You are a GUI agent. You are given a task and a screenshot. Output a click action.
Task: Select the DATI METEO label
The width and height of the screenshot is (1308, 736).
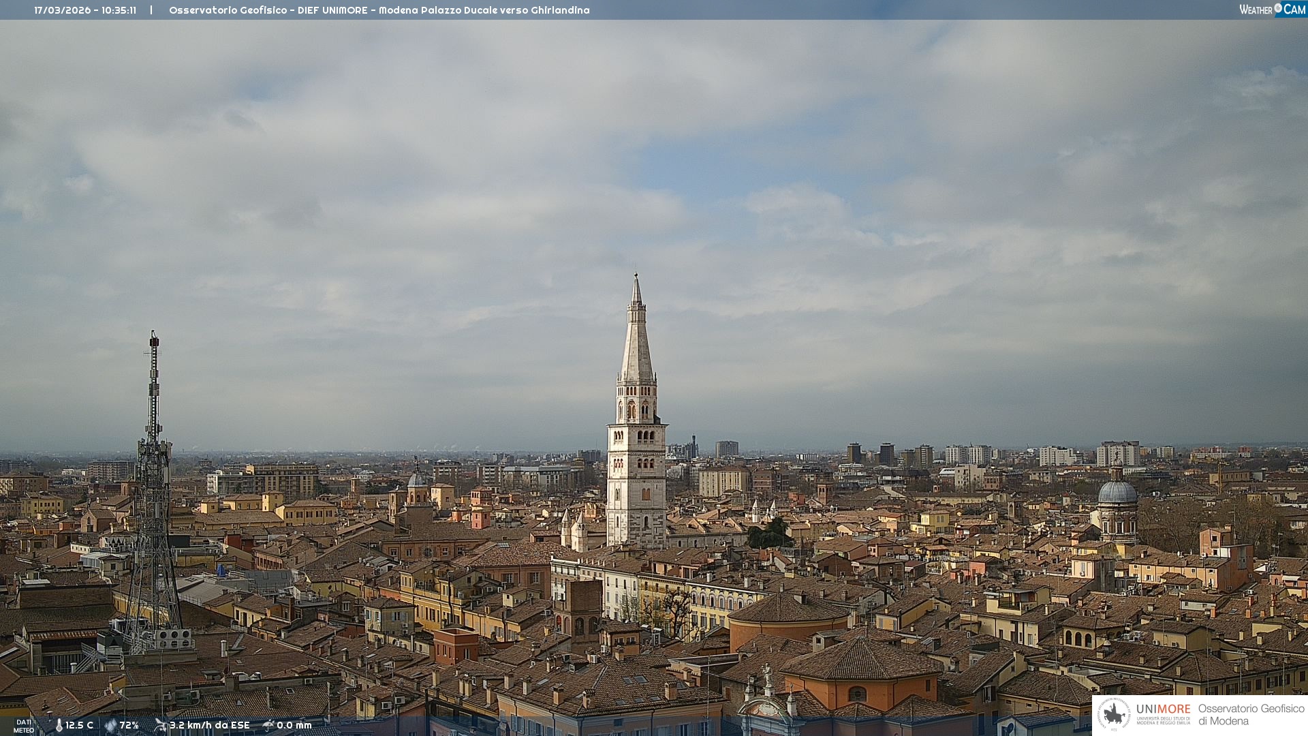(24, 726)
